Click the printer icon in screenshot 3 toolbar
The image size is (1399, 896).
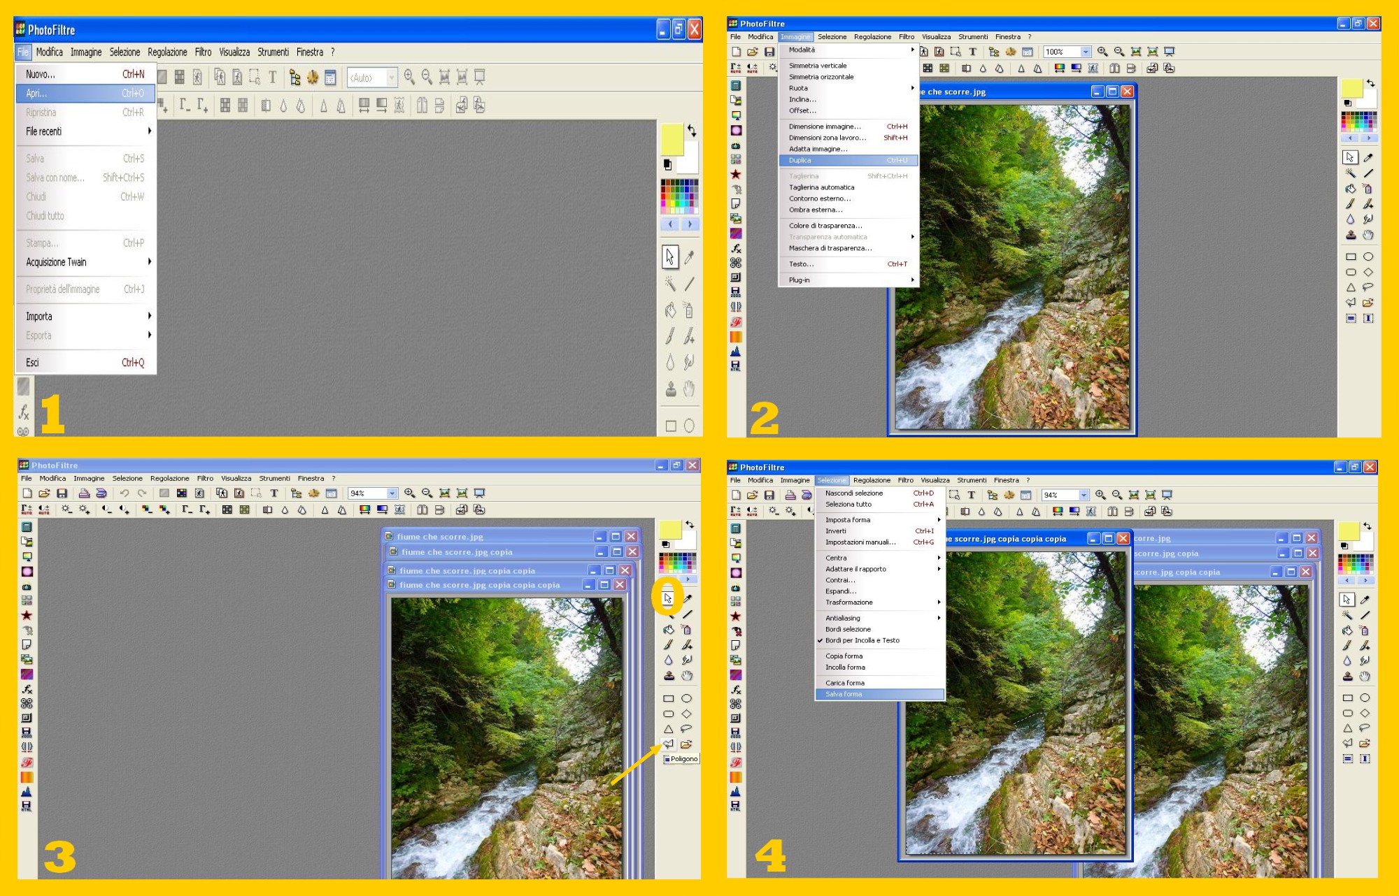[x=84, y=493]
